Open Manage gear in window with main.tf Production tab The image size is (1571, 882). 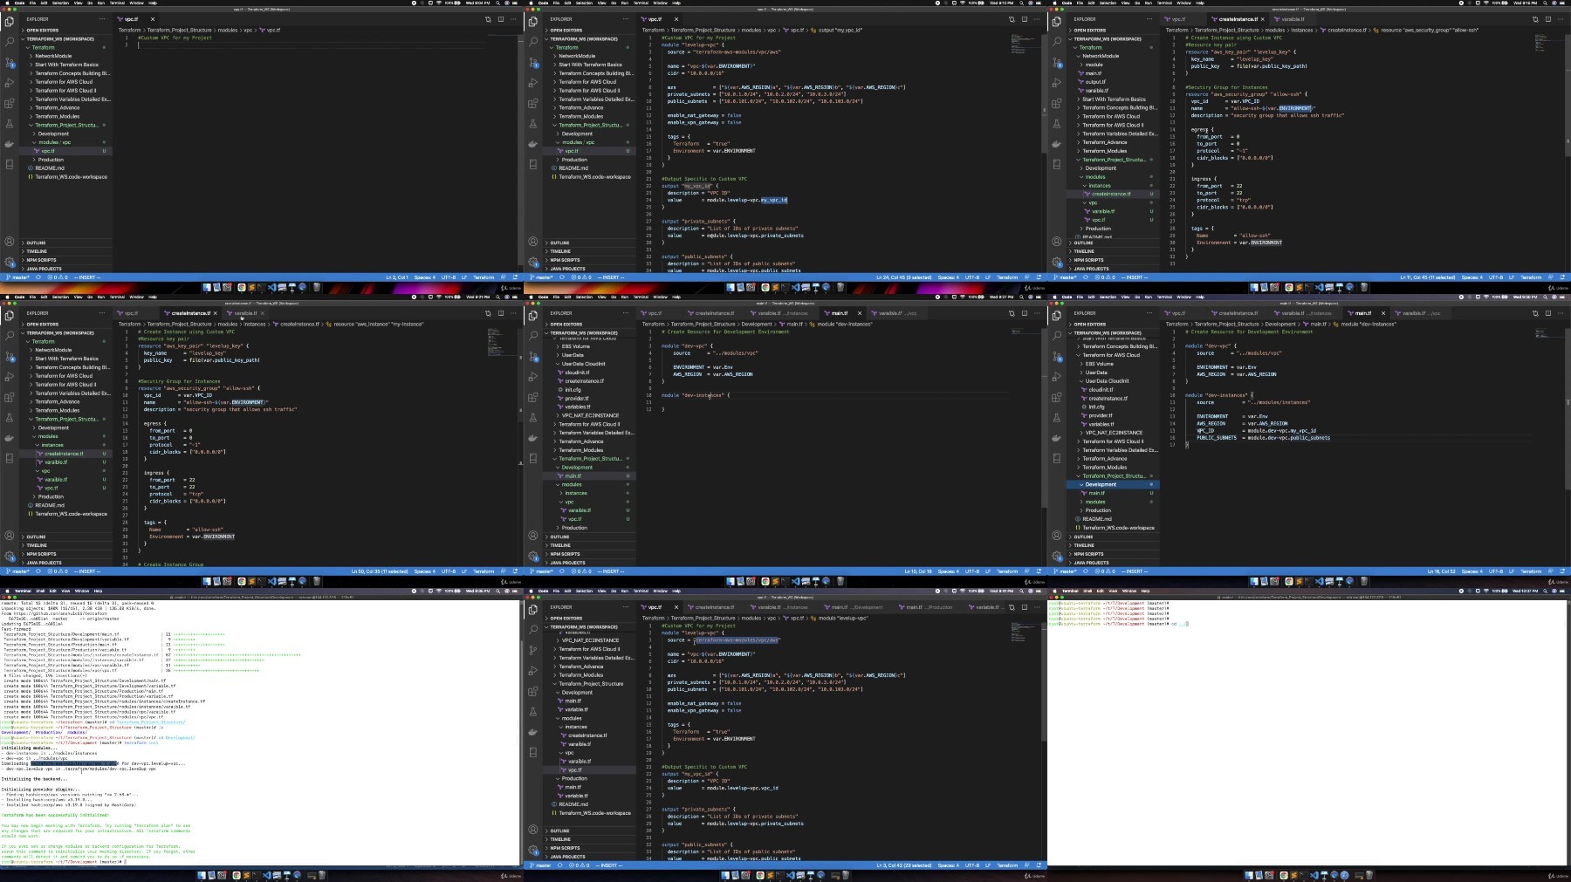coord(533,849)
